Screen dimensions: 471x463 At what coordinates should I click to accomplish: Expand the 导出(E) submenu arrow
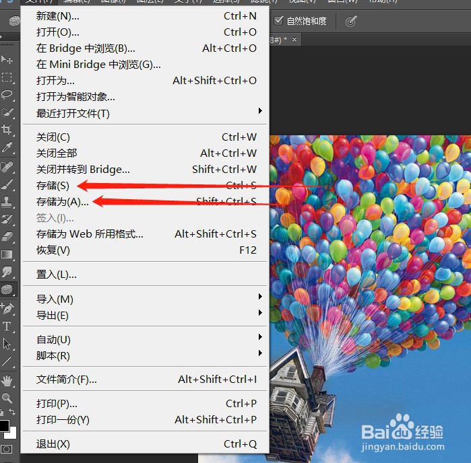(x=260, y=313)
